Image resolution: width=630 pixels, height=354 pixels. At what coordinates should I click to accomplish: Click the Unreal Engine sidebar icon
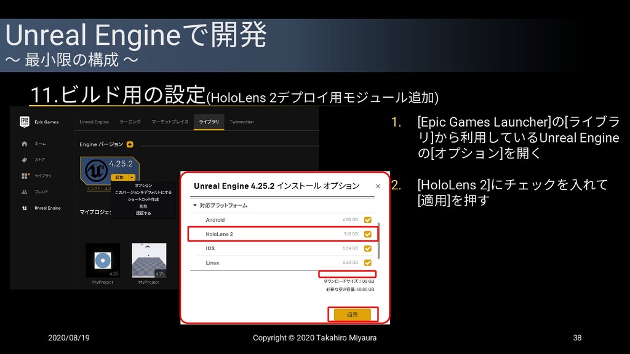[x=25, y=208]
